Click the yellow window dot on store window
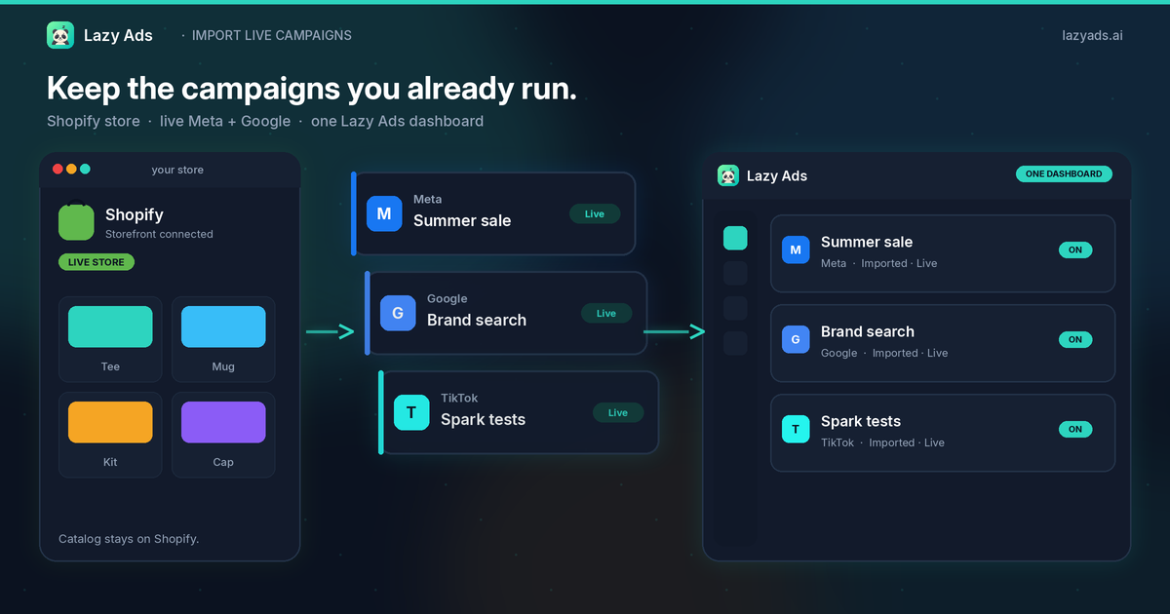Screen dimensions: 1170x614 pyautogui.click(x=71, y=169)
